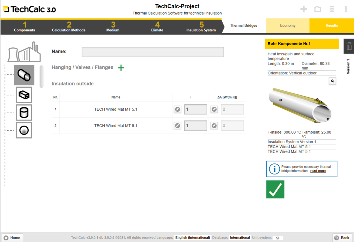Switch to the Version 1 side tab
This screenshot has height=242, width=354.
[x=348, y=66]
